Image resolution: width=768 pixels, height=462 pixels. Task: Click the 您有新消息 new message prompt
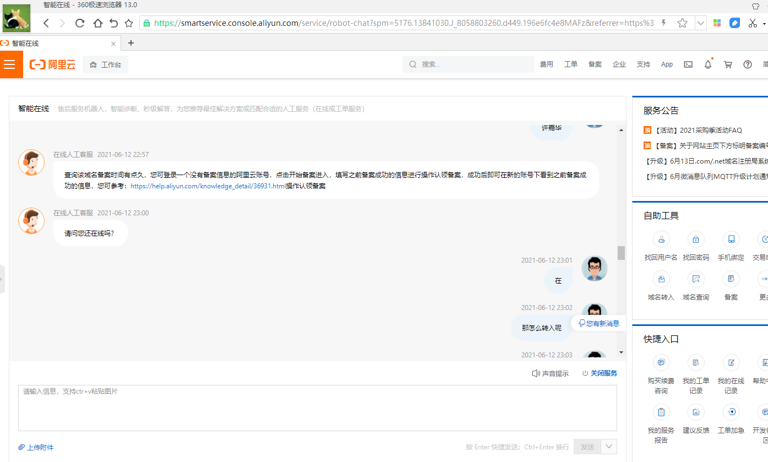(598, 323)
